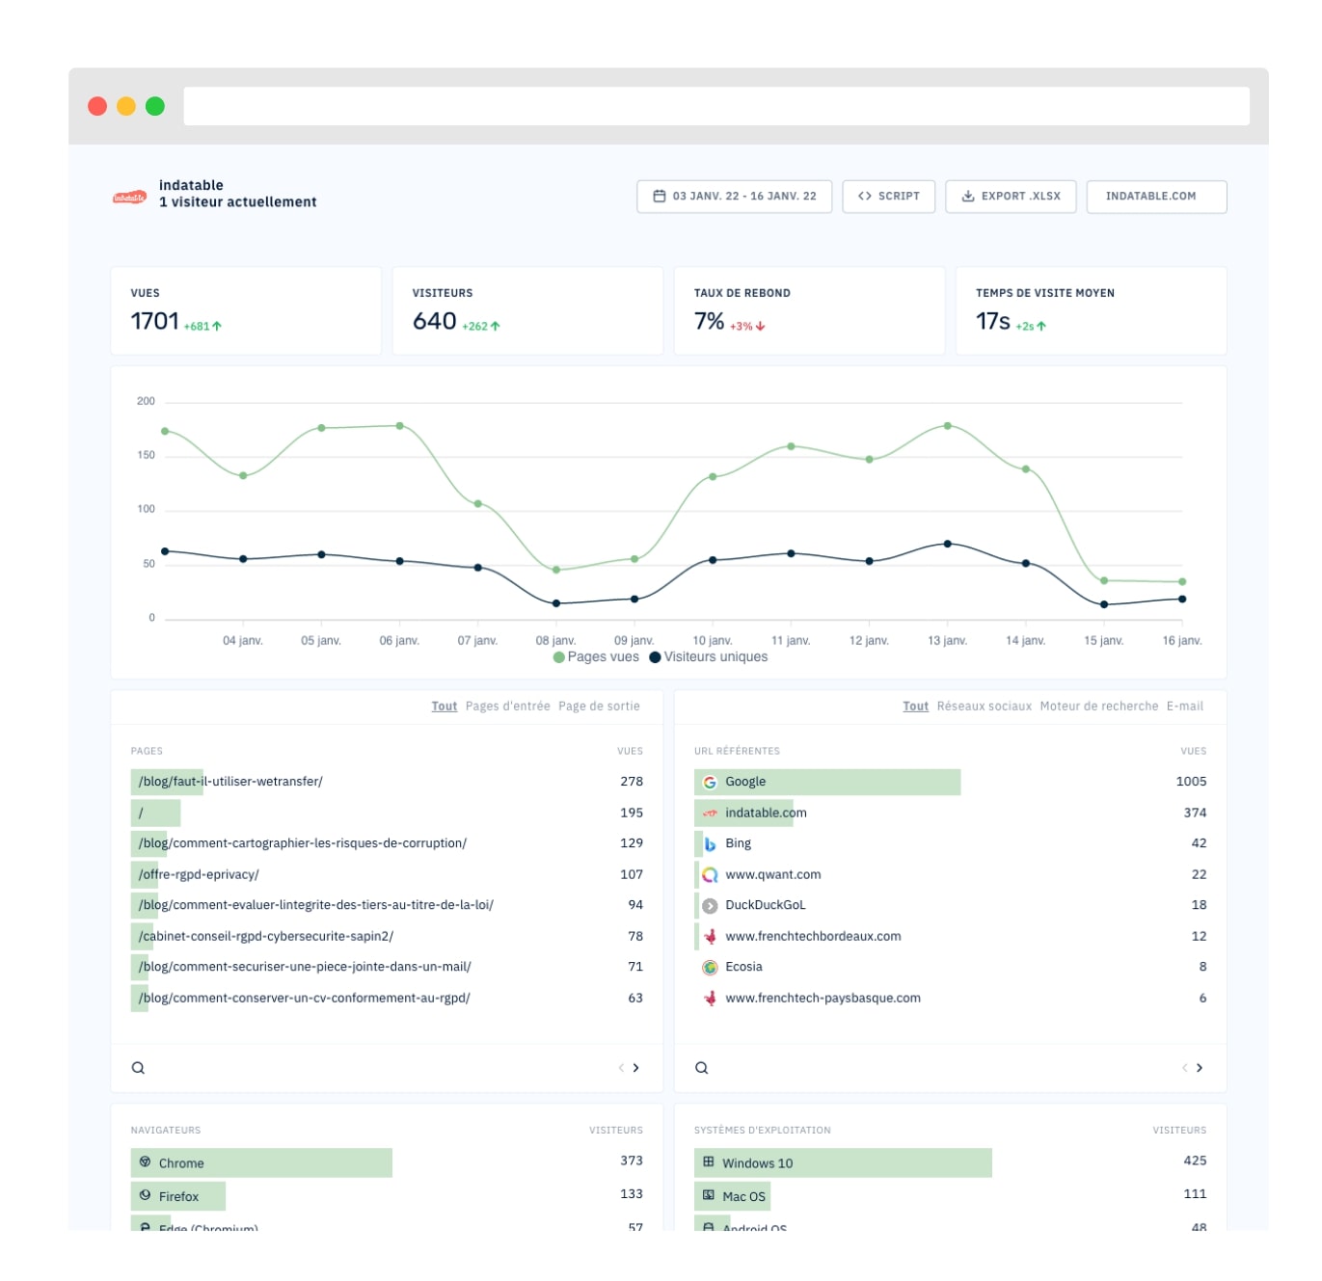Click the Google favicon in referrers
1322x1281 pixels.
(710, 783)
